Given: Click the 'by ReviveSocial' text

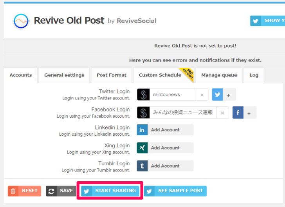Looking at the screenshot, I should [132, 21].
